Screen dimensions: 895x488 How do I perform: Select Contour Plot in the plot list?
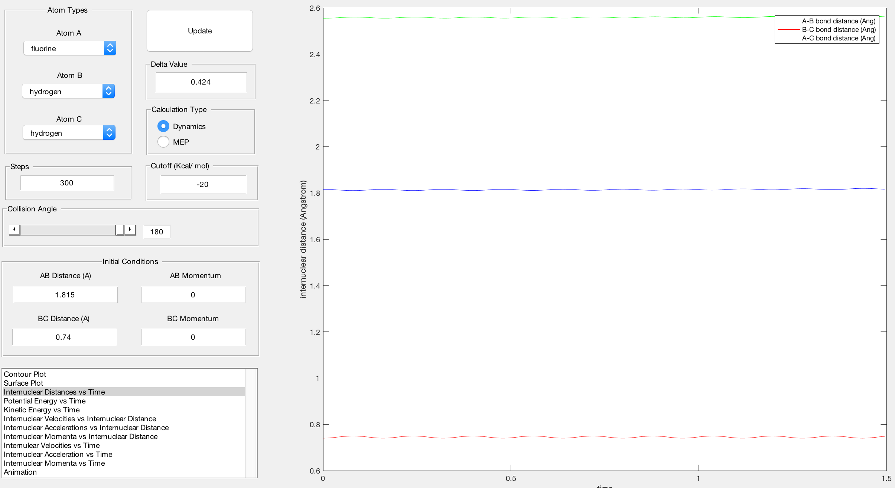[124, 374]
